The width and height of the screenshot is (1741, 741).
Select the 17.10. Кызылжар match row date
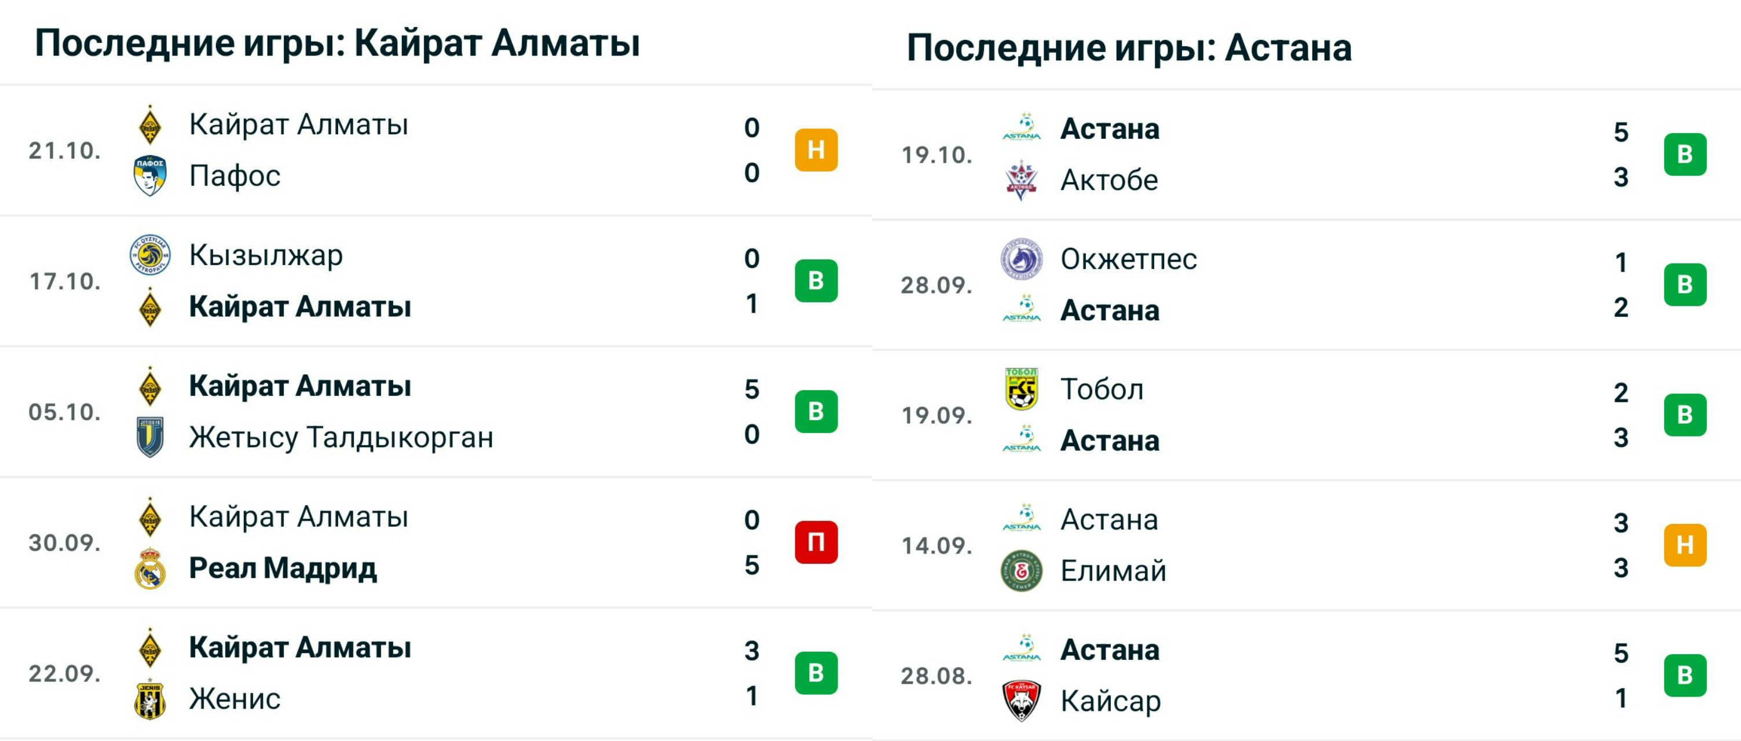(65, 281)
